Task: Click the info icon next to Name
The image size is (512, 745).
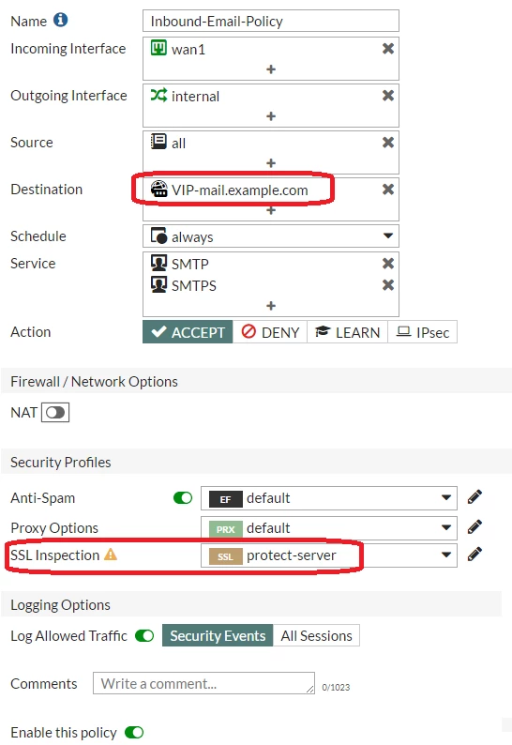Action: [x=60, y=20]
